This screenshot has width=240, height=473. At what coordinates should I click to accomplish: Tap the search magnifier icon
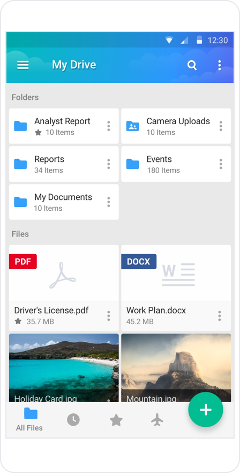point(192,65)
